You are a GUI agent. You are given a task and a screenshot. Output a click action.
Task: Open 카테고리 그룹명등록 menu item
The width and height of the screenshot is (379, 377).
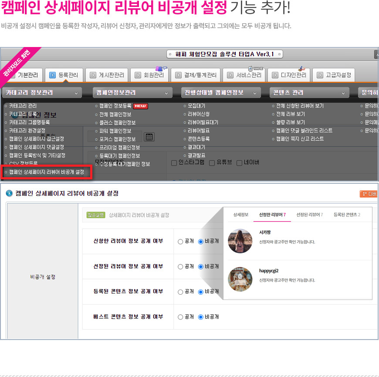pyautogui.click(x=30, y=122)
